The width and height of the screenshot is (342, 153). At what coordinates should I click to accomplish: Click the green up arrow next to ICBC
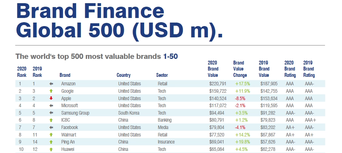tap(51, 120)
